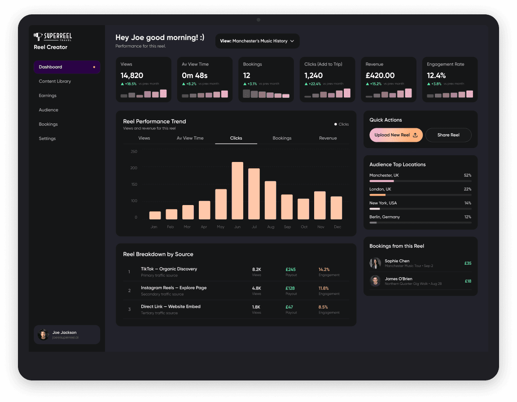
Task: Click the Jan bar in the chart
Action: point(155,215)
